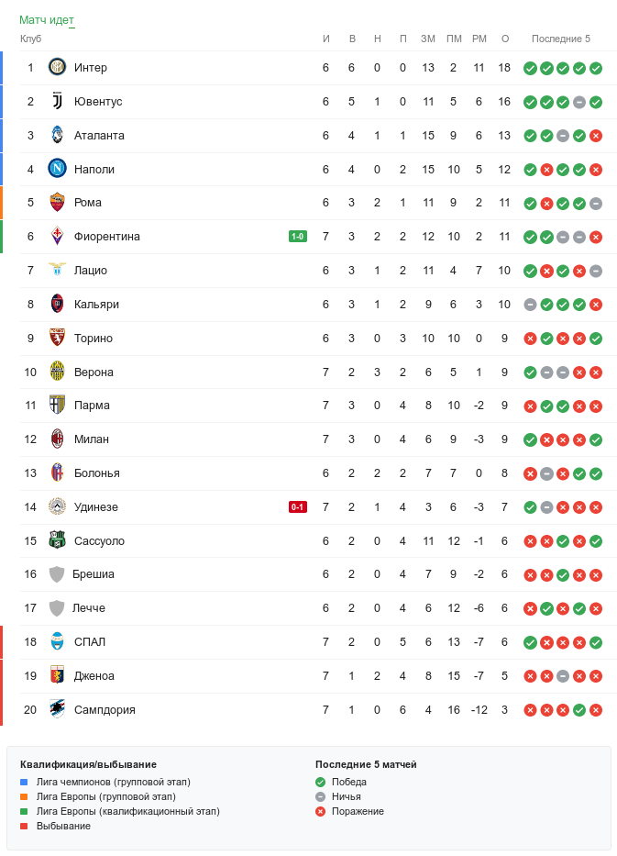Image resolution: width=617 pixels, height=856 pixels.
Task: Click Fiorentina's live score 1-0 badge
Action: [x=298, y=237]
